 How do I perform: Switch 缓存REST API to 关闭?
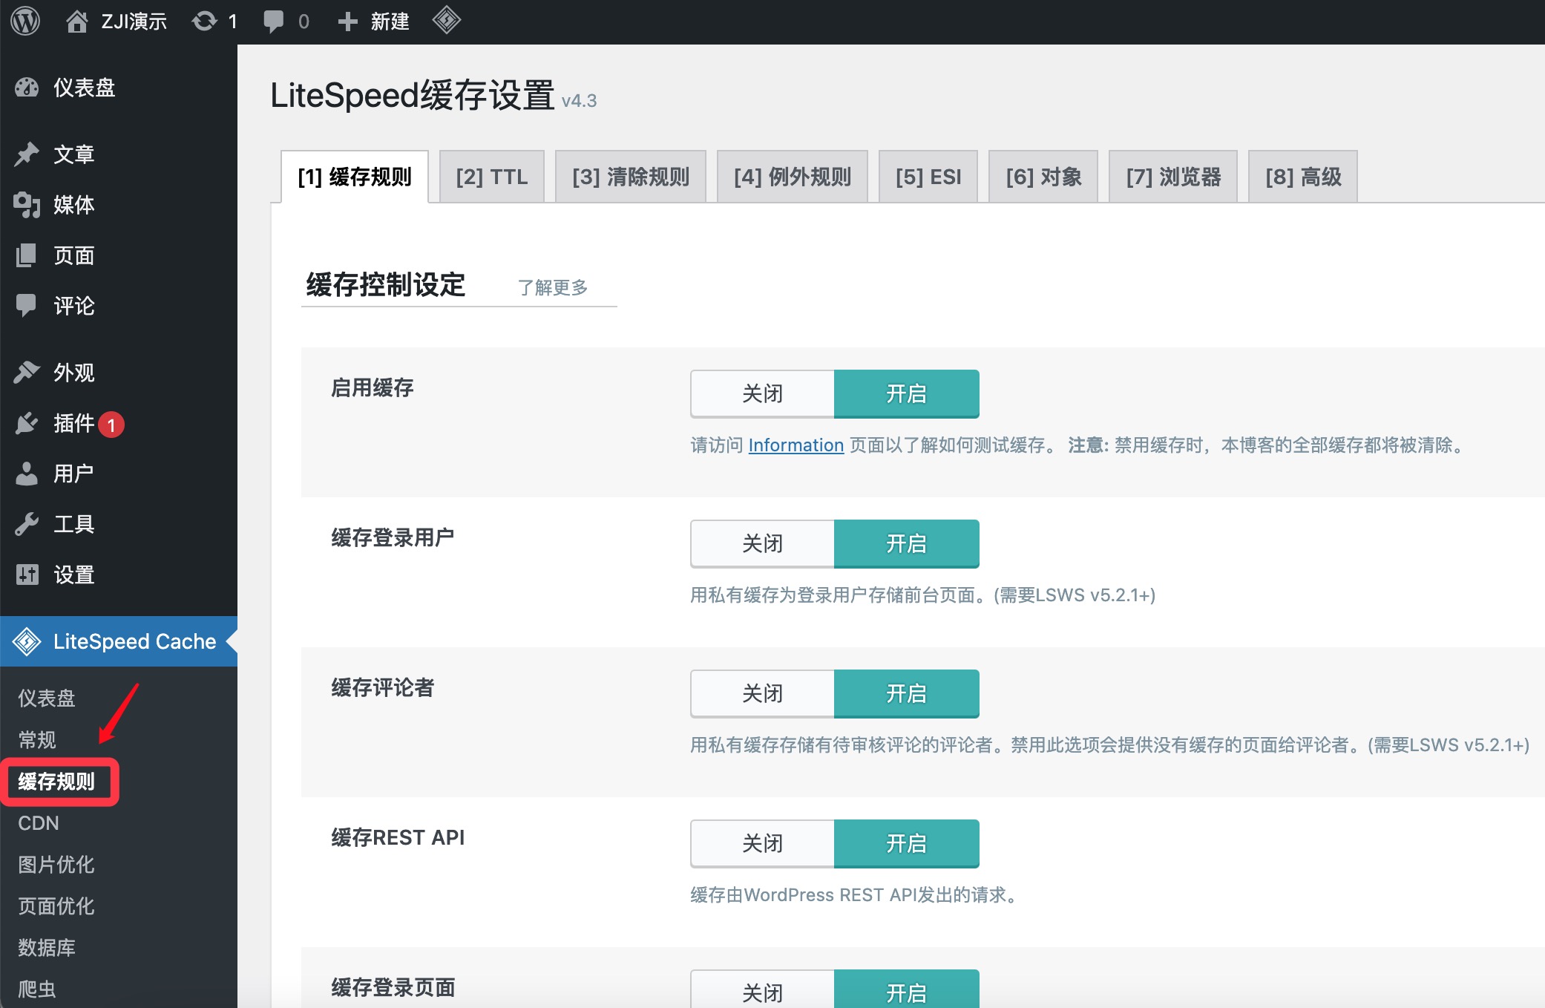pos(762,843)
